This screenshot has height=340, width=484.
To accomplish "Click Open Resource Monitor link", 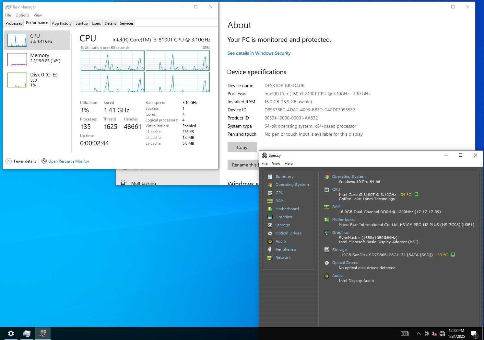I will tap(69, 161).
